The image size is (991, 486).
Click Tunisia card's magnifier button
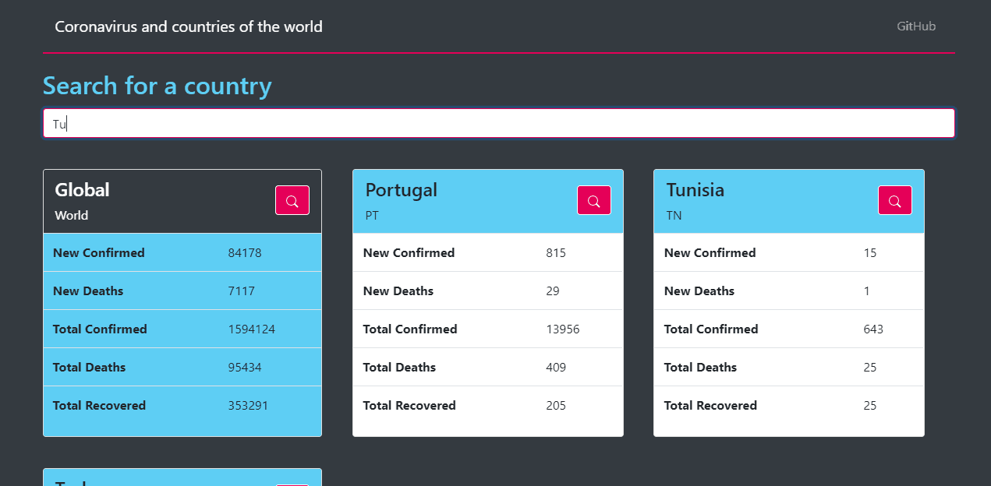coord(895,200)
